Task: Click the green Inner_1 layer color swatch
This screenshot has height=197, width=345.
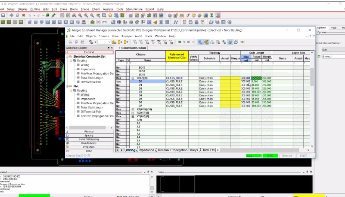Action: [319, 57]
